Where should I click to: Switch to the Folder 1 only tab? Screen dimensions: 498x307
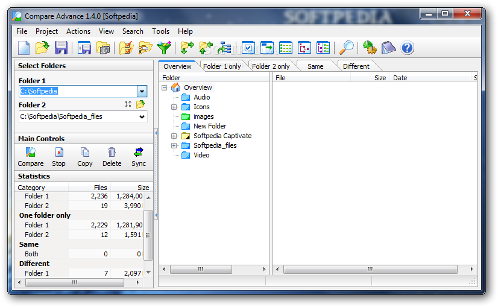[x=222, y=66]
